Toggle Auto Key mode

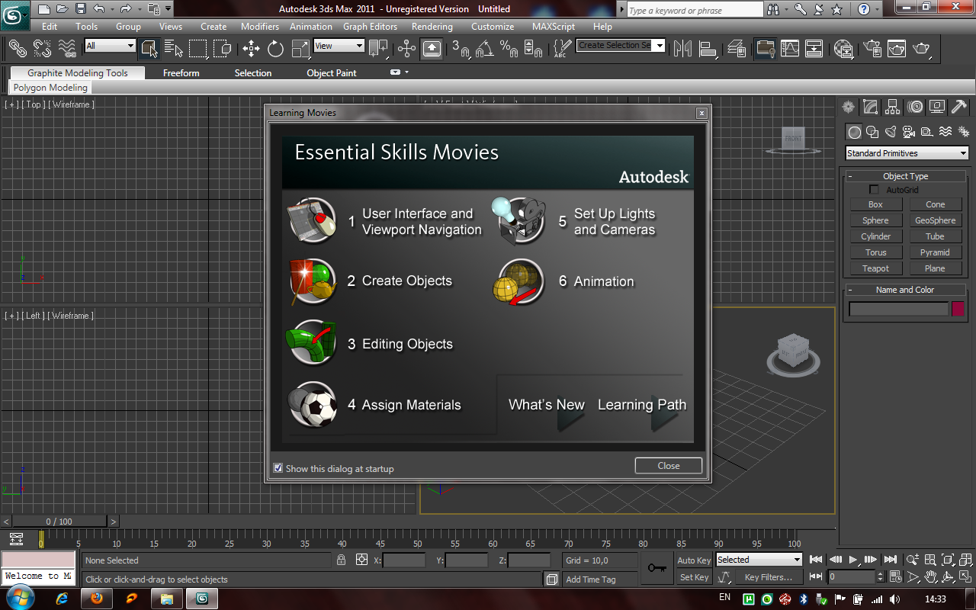[694, 560]
